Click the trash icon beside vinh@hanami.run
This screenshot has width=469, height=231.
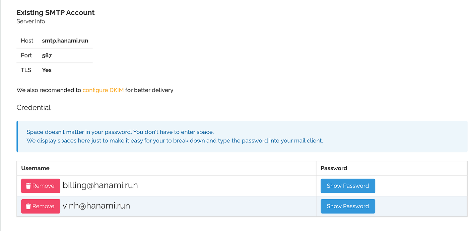point(28,206)
